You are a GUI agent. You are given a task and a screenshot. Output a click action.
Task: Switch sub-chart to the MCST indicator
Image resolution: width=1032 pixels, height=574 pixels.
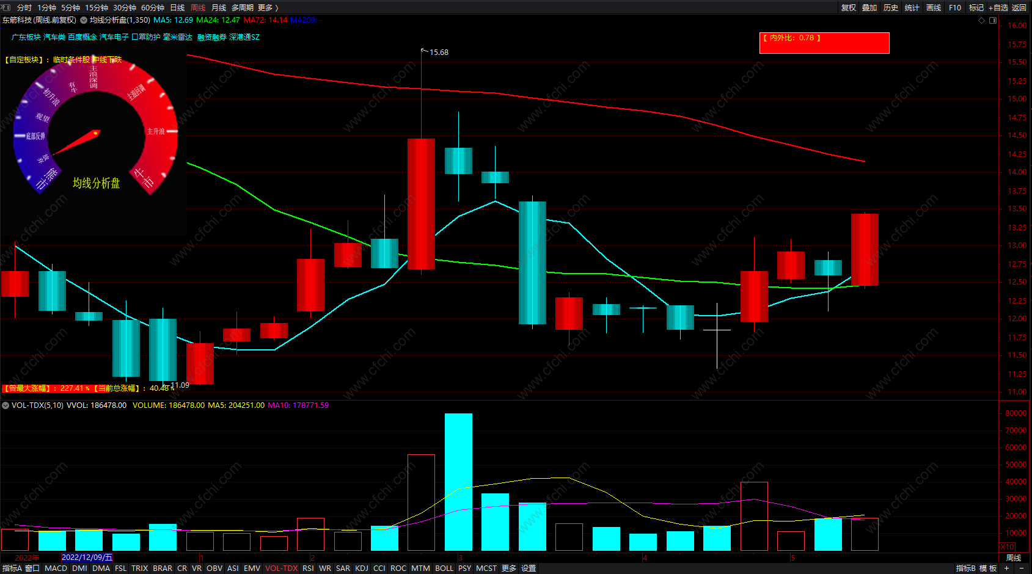click(486, 569)
